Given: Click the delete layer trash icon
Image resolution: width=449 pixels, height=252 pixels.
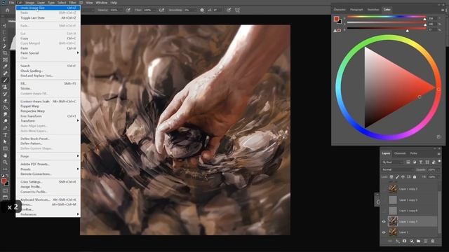Looking at the screenshot, I should pyautogui.click(x=432, y=241).
